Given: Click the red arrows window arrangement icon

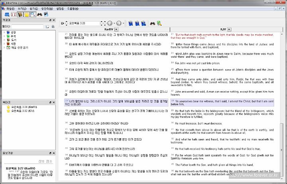Looking at the screenshot, I should 14,14.
